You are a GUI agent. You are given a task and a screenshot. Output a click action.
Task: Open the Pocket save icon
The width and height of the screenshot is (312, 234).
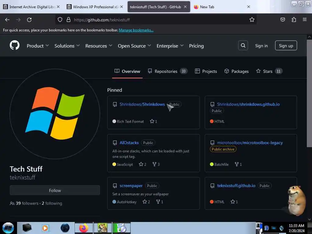point(282,19)
